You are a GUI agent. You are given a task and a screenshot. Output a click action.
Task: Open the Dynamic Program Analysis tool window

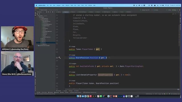point(76,92)
